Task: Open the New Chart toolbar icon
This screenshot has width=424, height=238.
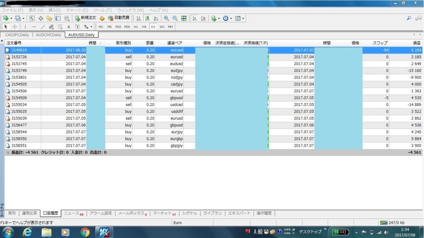Action: [6, 18]
